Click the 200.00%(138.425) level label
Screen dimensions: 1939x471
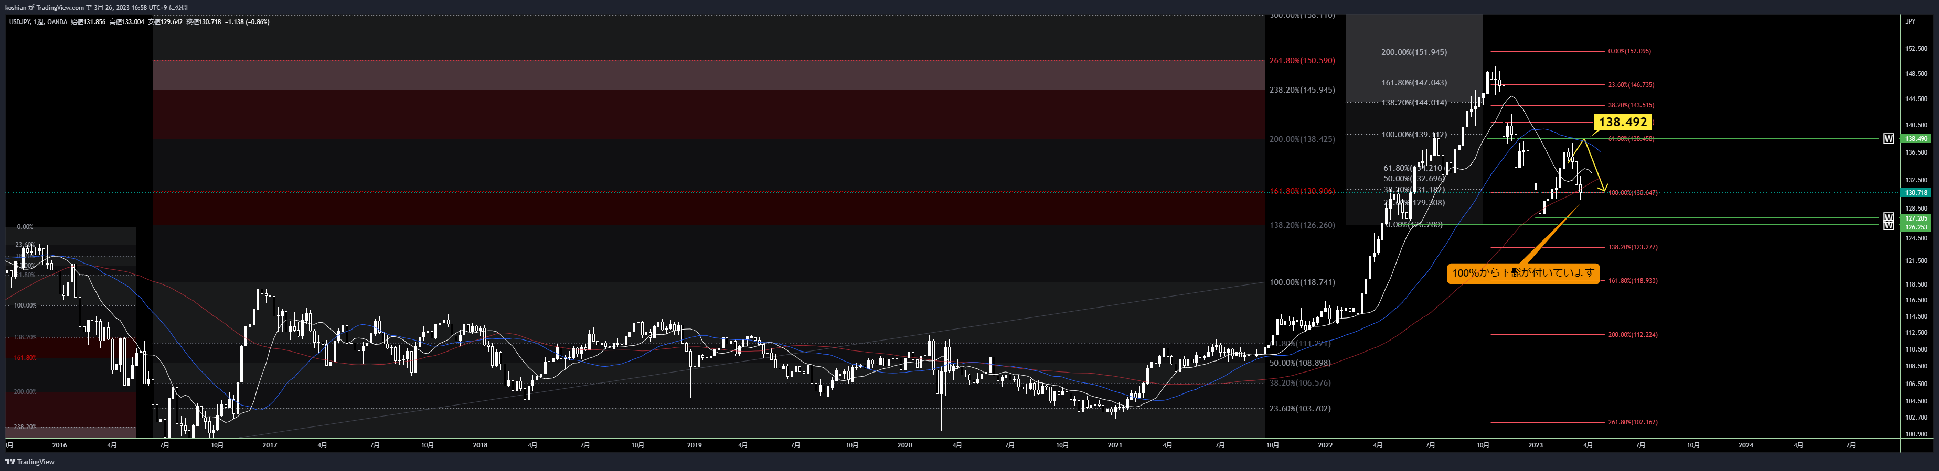(x=1302, y=139)
